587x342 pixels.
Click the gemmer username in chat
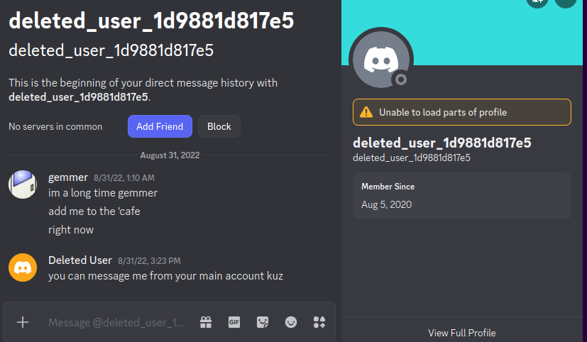click(x=68, y=177)
